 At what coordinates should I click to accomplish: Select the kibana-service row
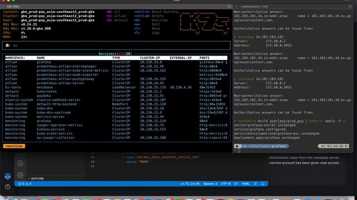pyautogui.click(x=116, y=129)
